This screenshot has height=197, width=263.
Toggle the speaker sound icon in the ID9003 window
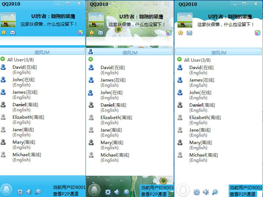pos(117,192)
